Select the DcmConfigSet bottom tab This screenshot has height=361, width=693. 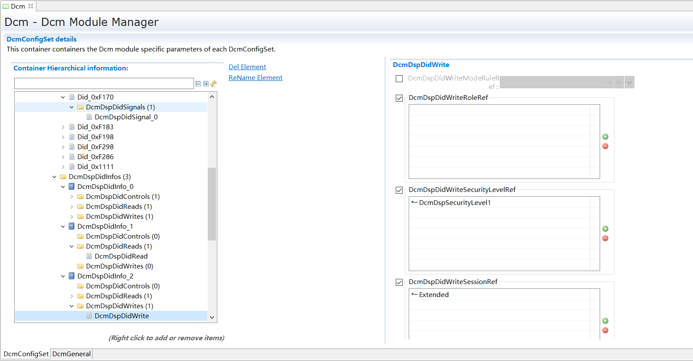[26, 354]
